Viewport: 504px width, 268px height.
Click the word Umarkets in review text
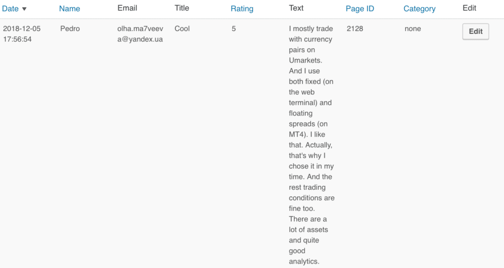pos(305,60)
